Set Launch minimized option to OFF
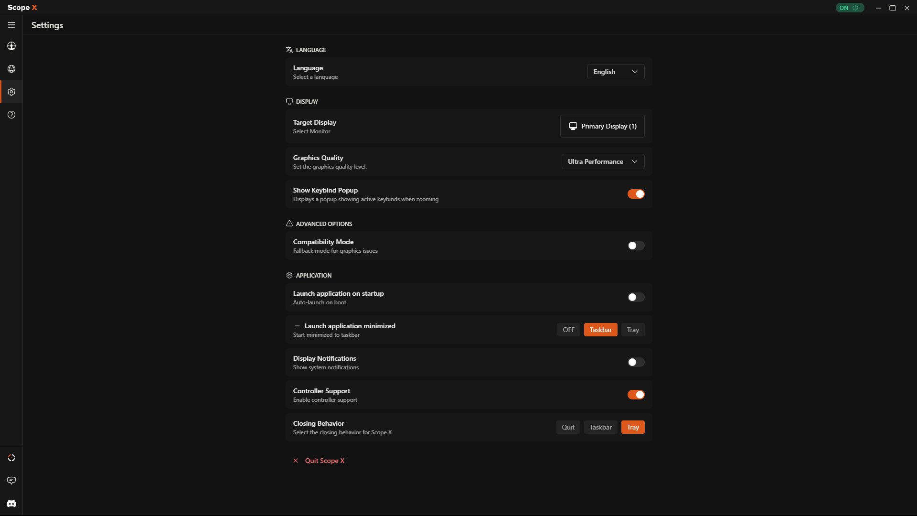 [568, 330]
